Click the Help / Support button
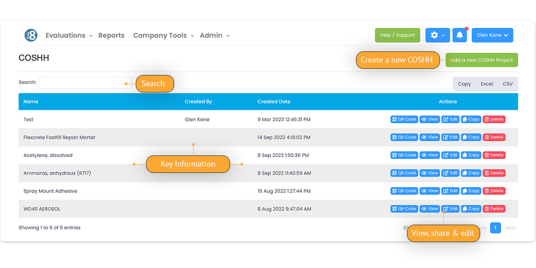 click(397, 35)
